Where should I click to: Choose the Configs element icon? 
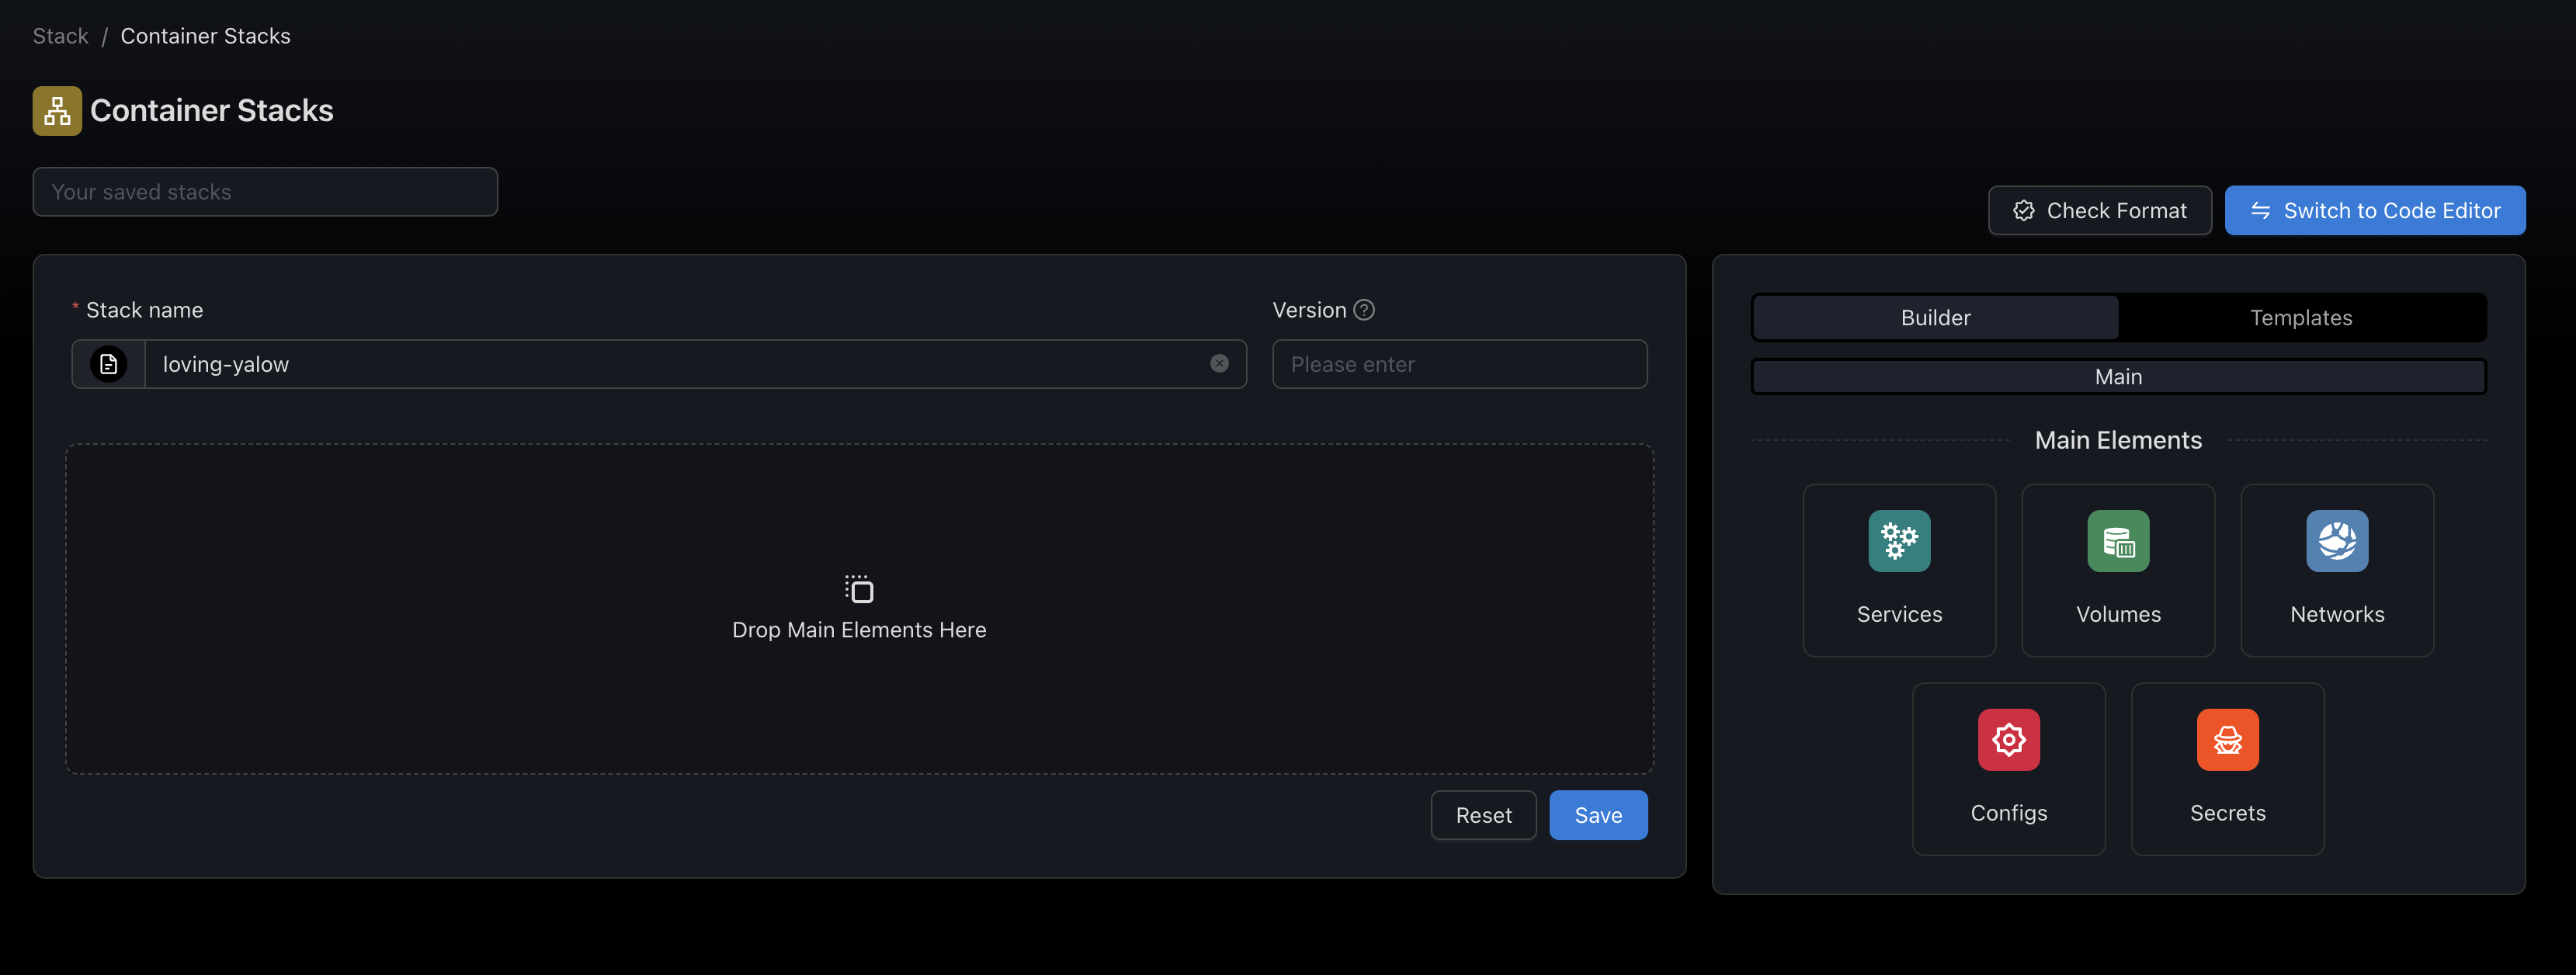click(2008, 740)
